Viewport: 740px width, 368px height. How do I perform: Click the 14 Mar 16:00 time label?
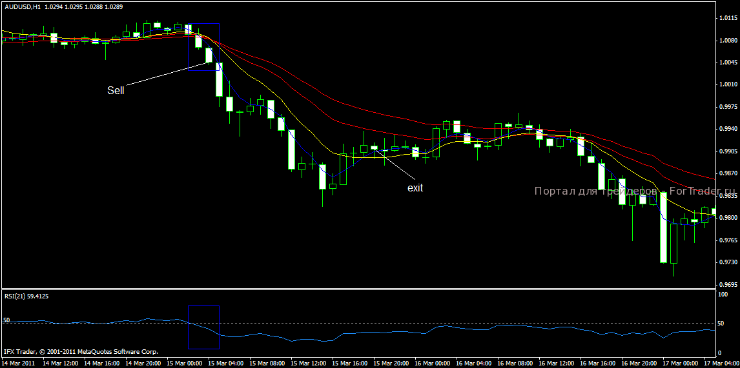[102, 363]
